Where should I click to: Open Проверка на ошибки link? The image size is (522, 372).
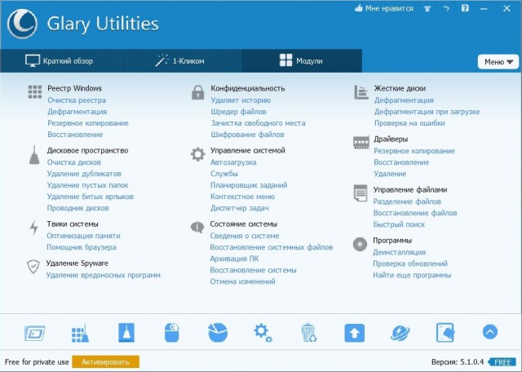pyautogui.click(x=409, y=123)
